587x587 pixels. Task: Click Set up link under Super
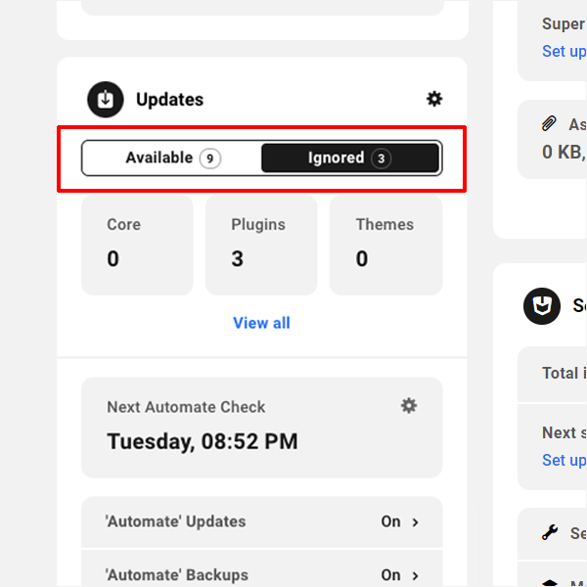pos(564,51)
